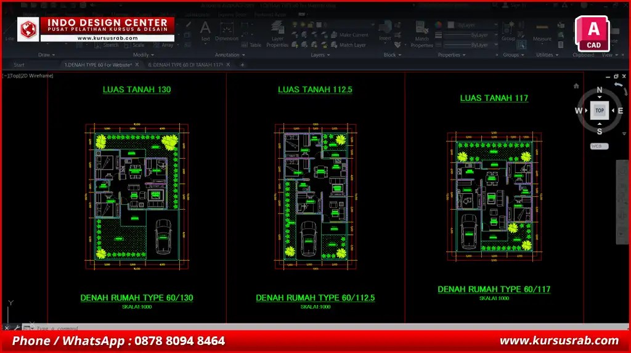Image resolution: width=631 pixels, height=353 pixels.
Task: Select the car block in Type 60/117 plan
Action: 469,231
